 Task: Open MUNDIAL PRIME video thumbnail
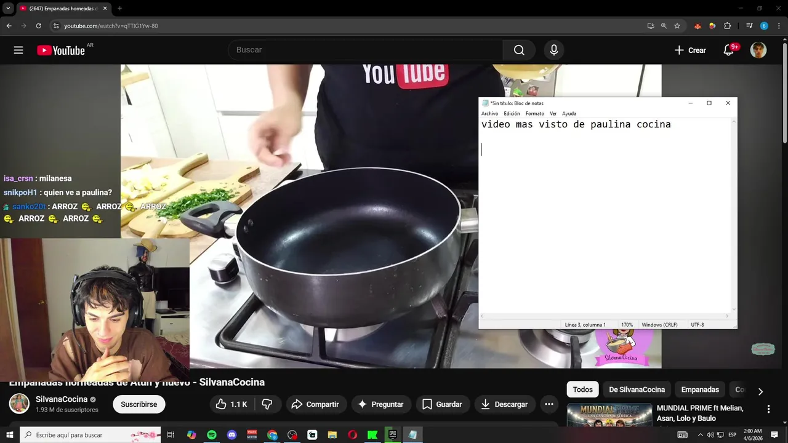[x=609, y=415]
